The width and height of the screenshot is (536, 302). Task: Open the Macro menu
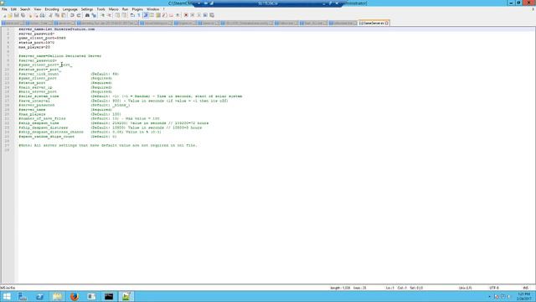(x=114, y=9)
